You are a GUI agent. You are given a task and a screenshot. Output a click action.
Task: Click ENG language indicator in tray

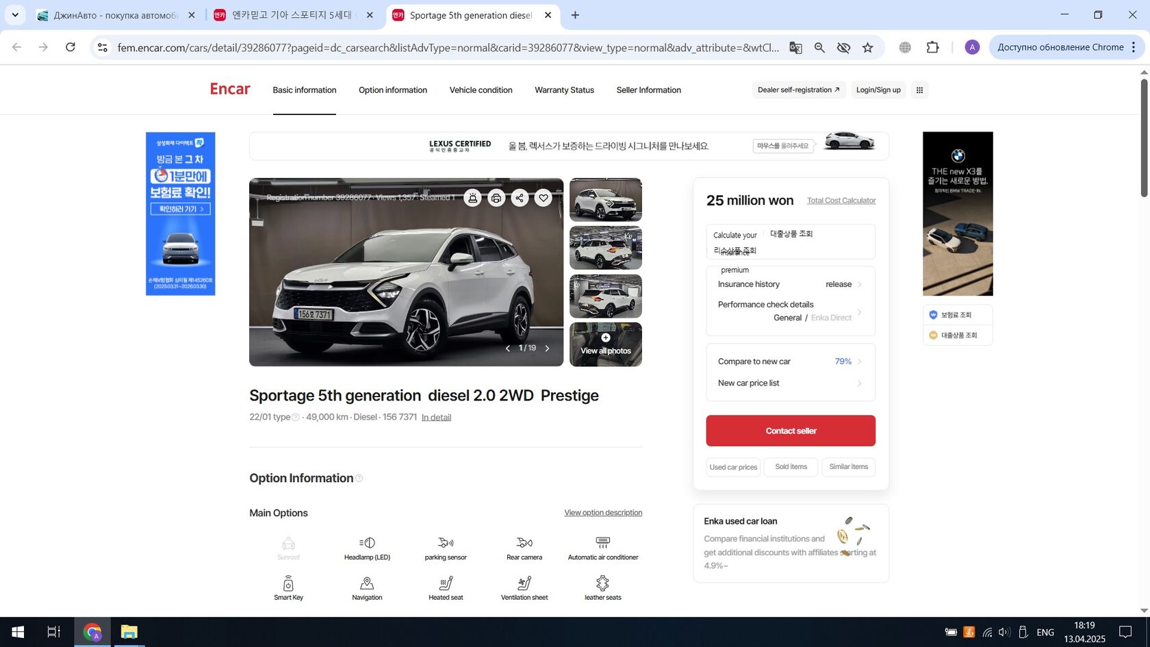[x=1045, y=632]
